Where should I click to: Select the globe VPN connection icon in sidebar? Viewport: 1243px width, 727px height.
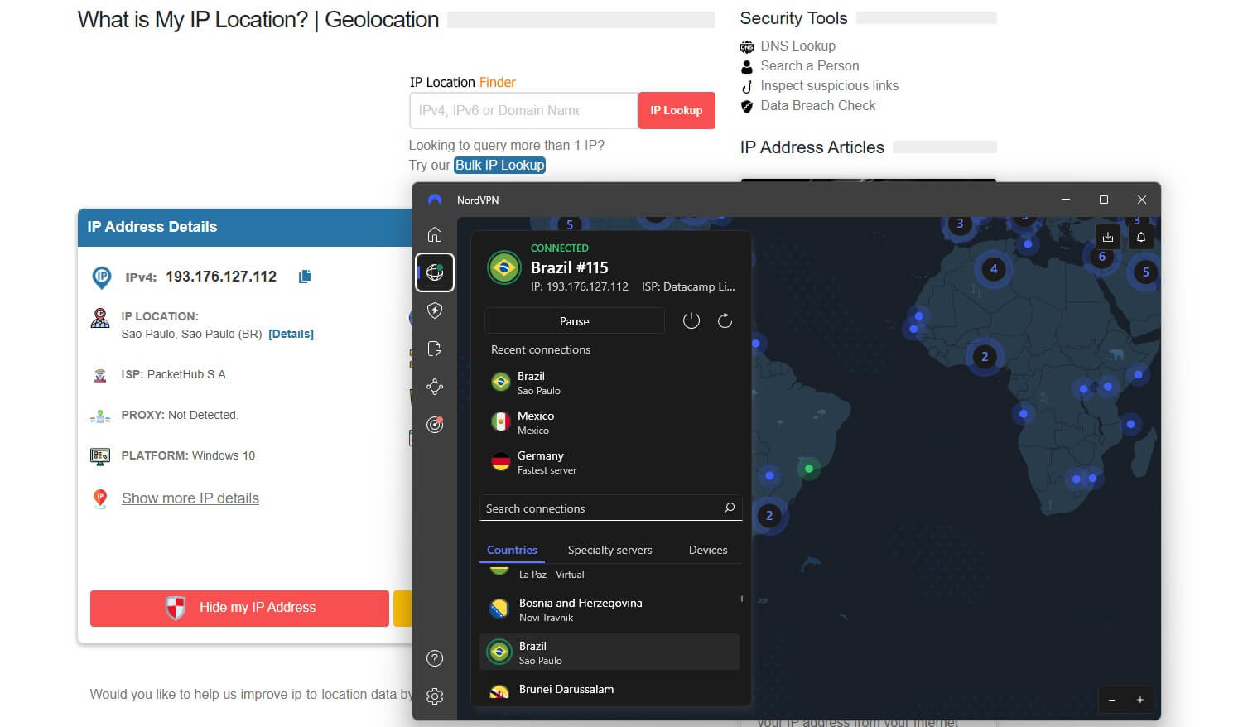pyautogui.click(x=435, y=272)
